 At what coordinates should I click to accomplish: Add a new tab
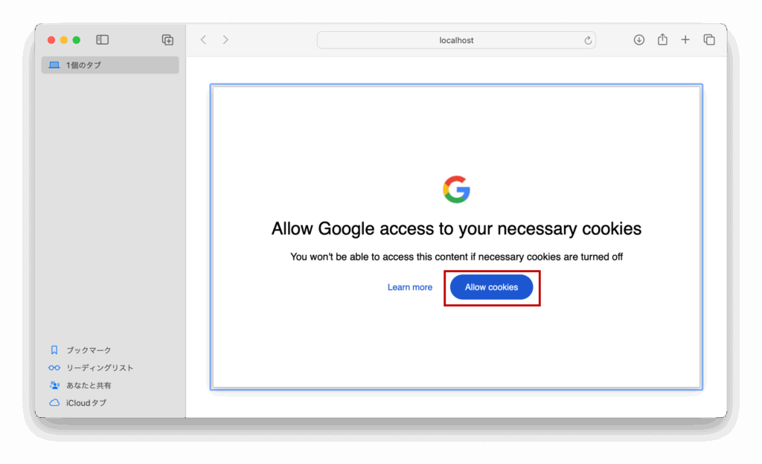(x=685, y=40)
